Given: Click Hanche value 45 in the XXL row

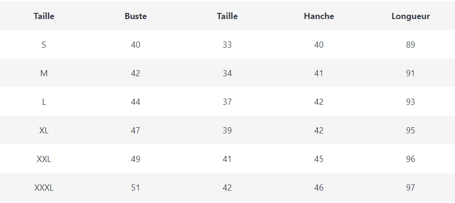Looking at the screenshot, I should (319, 159).
